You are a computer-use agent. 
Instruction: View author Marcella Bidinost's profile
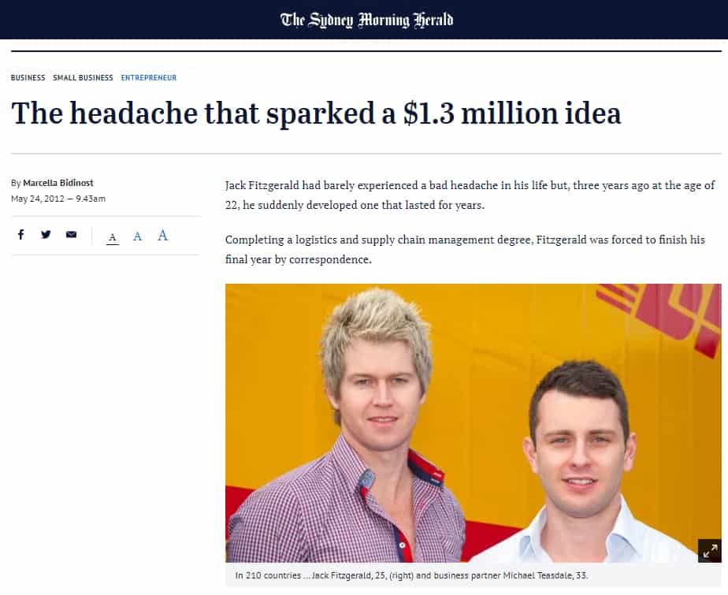[58, 183]
